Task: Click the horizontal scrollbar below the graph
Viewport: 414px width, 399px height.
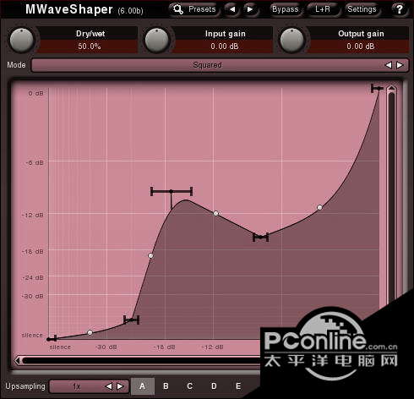Action: pyautogui.click(x=141, y=360)
